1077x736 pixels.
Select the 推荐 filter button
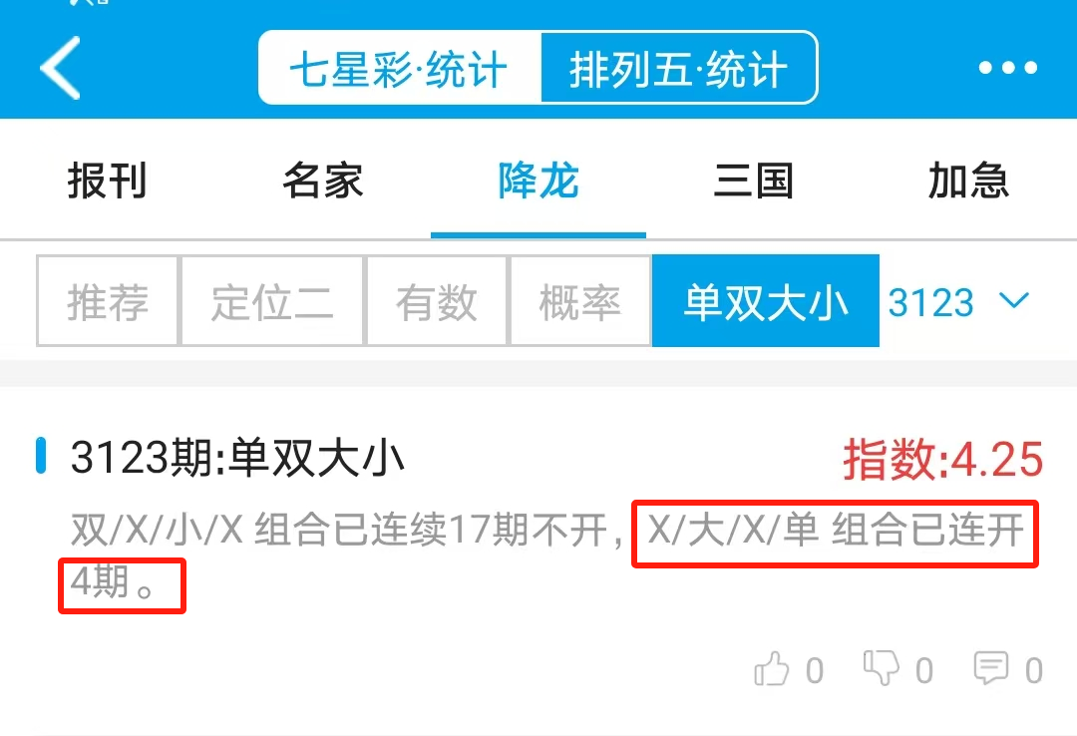[108, 301]
